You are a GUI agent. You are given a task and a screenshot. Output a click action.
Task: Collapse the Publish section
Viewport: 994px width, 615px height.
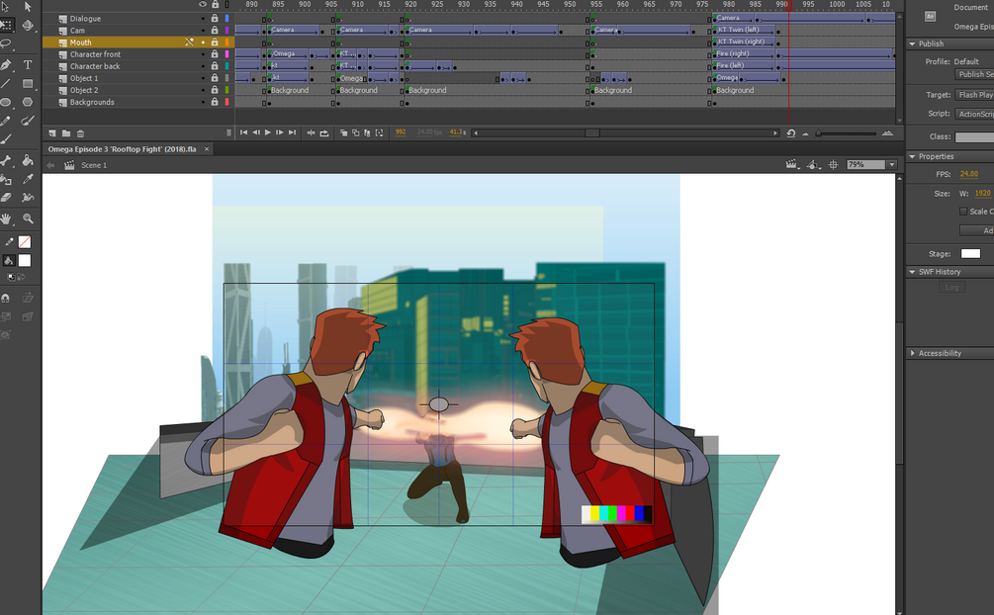[912, 44]
